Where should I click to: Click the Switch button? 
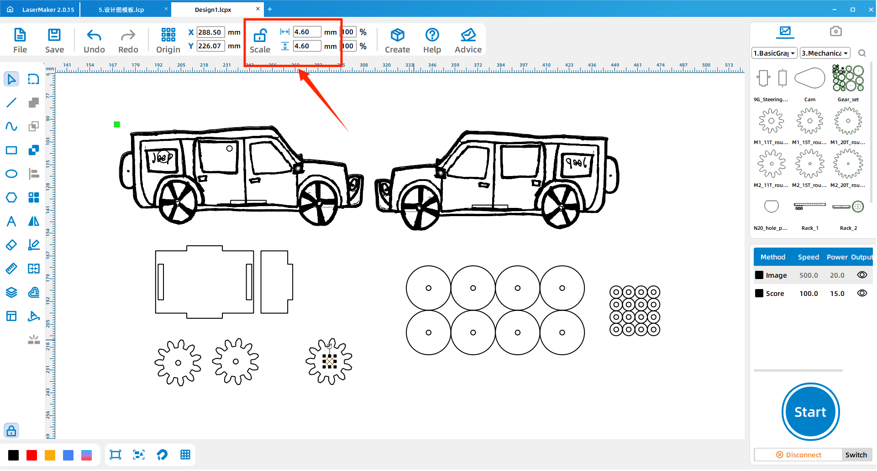[856, 455]
